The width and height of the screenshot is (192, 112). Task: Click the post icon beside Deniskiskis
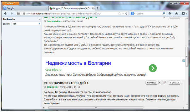point(45,21)
